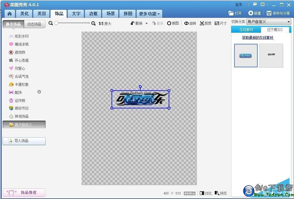Click 保存与分享 save and share

tap(278, 13)
